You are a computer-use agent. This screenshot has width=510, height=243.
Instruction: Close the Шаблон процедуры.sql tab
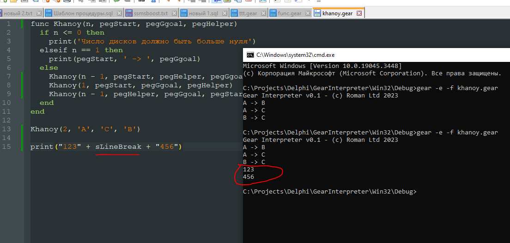tap(120, 13)
